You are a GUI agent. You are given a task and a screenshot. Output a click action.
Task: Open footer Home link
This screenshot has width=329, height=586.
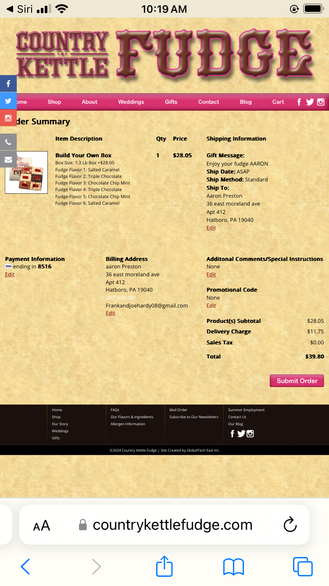point(57,410)
